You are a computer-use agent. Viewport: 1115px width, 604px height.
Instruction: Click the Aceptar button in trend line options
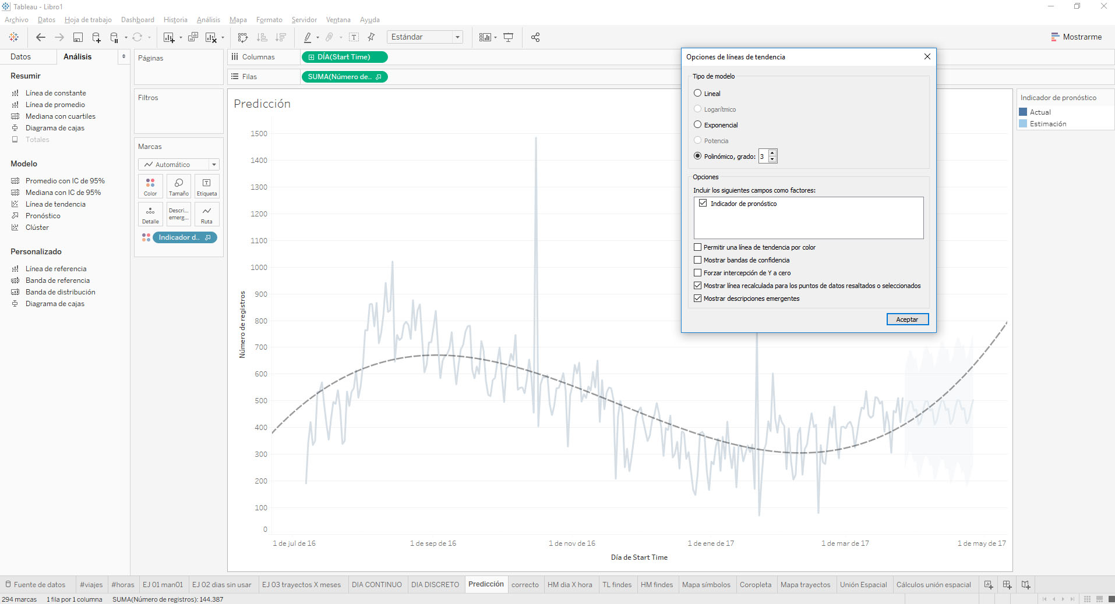click(x=907, y=319)
